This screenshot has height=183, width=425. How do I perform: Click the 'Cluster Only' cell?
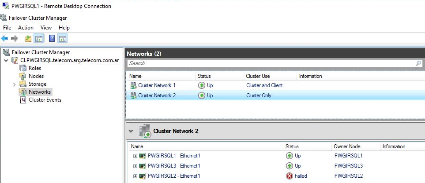(x=259, y=95)
